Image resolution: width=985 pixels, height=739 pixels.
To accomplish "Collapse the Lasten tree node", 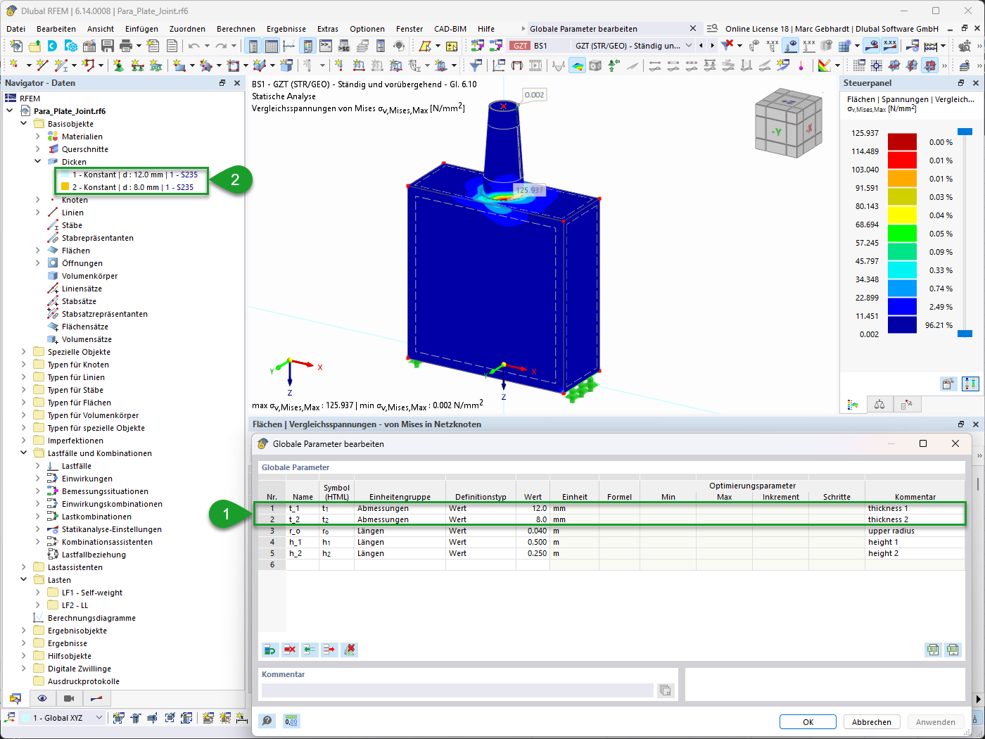I will [x=24, y=580].
